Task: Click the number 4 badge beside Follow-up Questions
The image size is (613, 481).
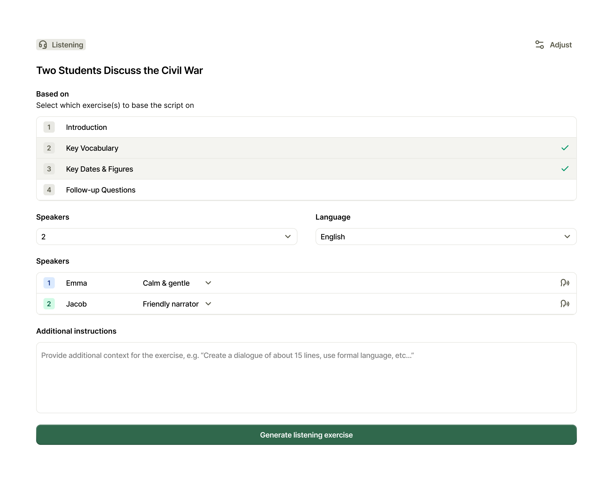Action: tap(49, 190)
